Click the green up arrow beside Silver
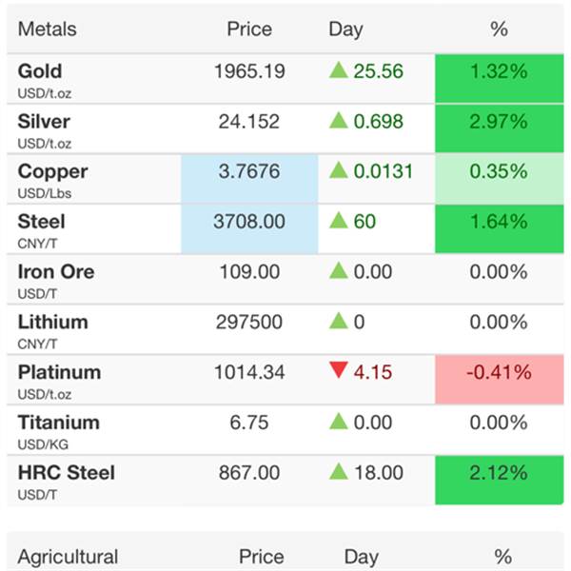This screenshot has width=571, height=571. click(338, 122)
